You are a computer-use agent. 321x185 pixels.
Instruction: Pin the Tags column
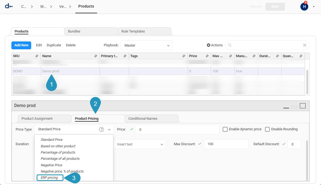click(184, 56)
